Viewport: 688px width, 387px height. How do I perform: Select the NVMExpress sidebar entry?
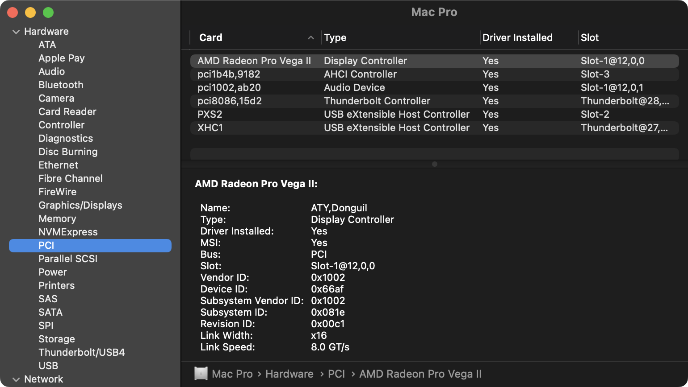[x=68, y=232]
